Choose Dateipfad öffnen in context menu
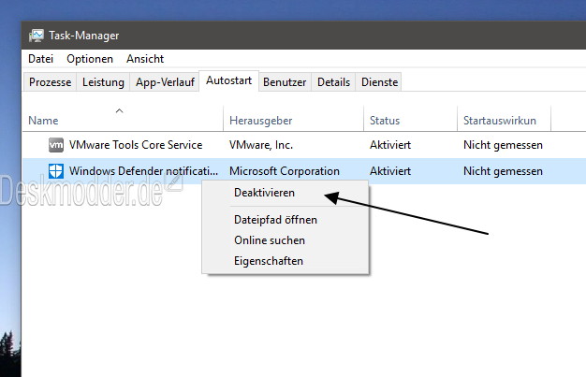 click(286, 220)
